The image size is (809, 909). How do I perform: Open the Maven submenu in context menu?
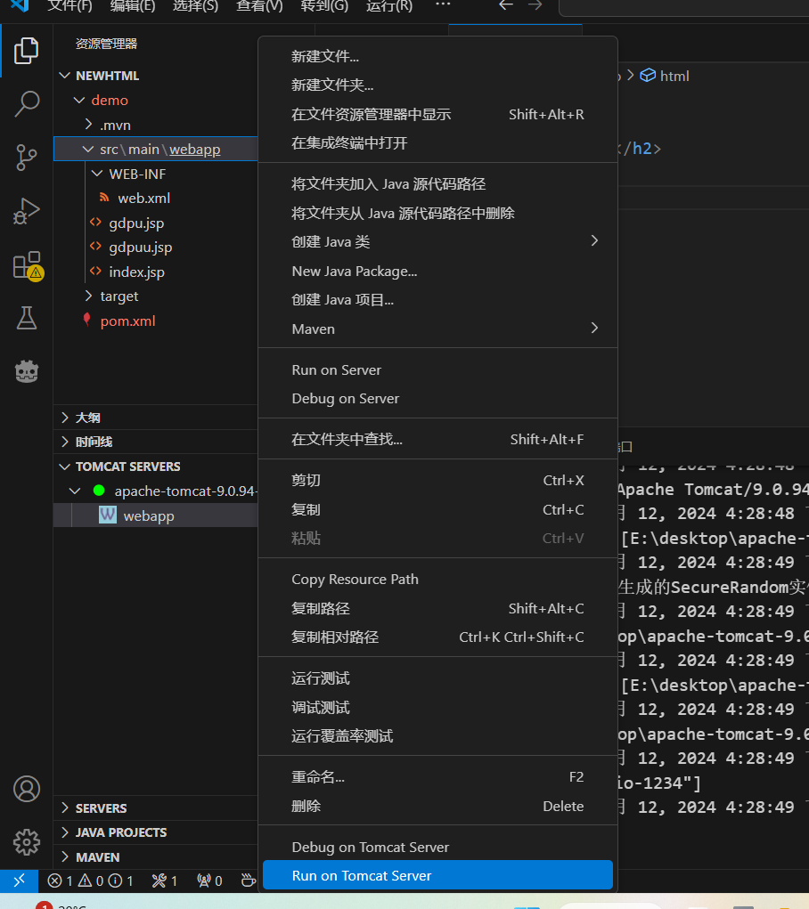pos(437,329)
